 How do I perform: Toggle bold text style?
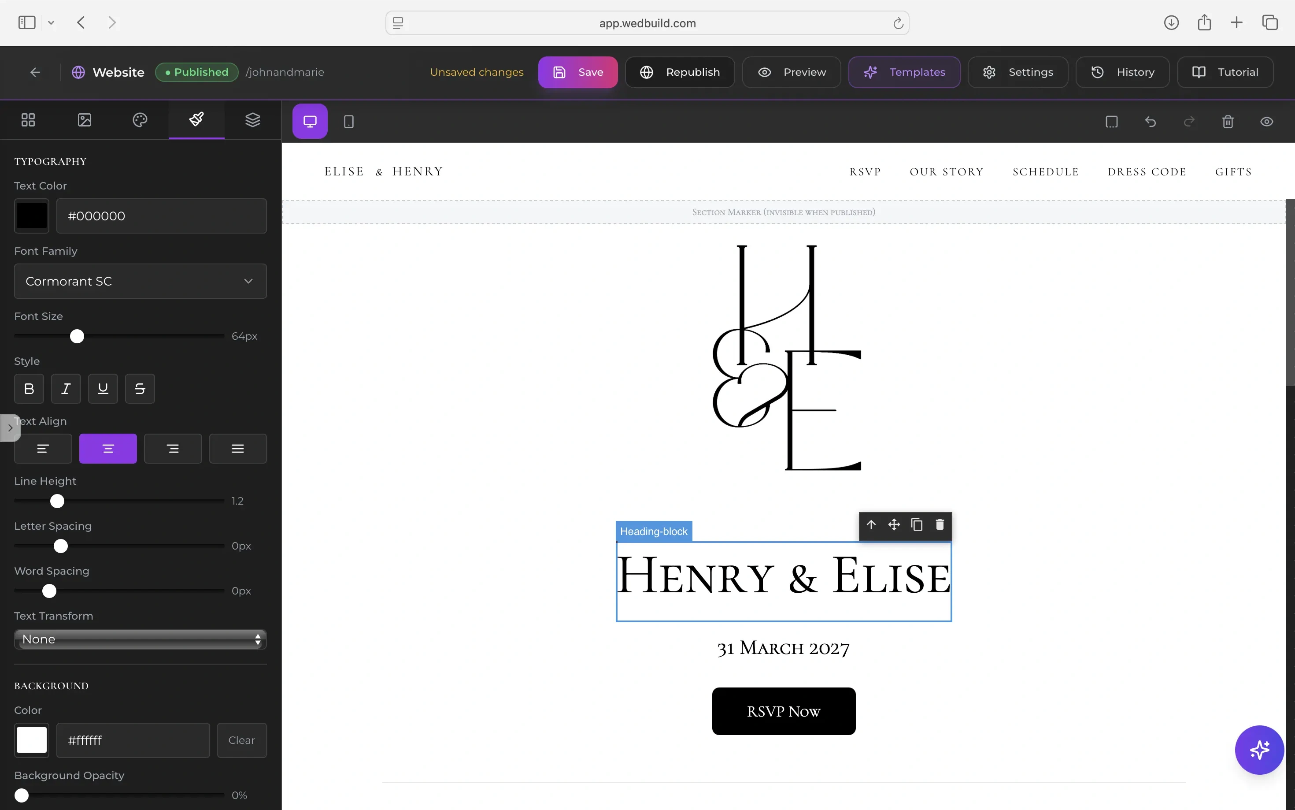coord(29,389)
